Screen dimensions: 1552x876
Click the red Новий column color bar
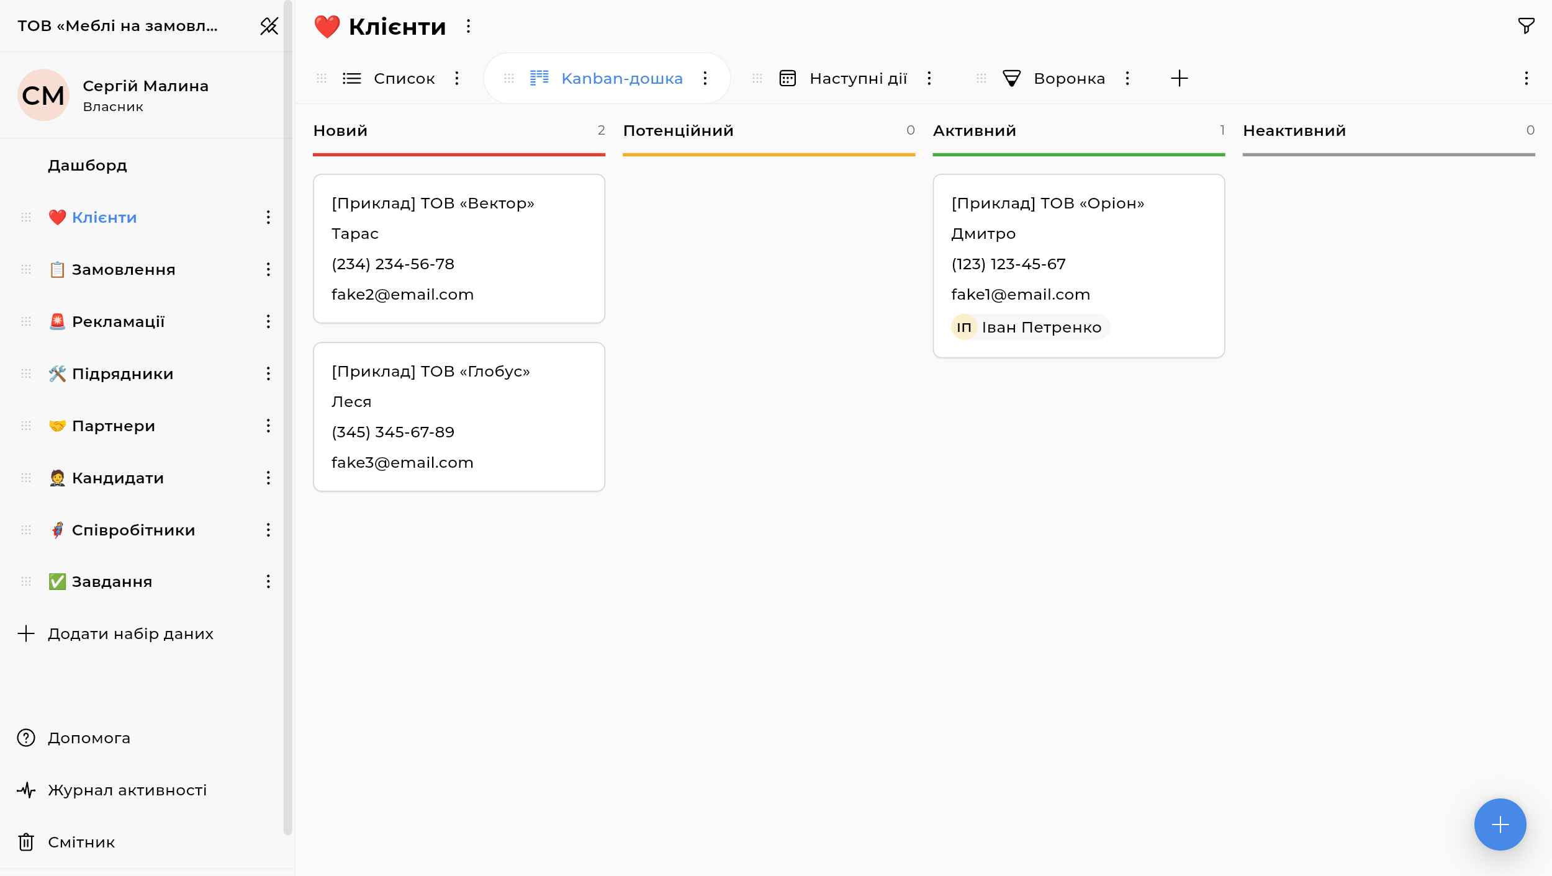click(459, 154)
